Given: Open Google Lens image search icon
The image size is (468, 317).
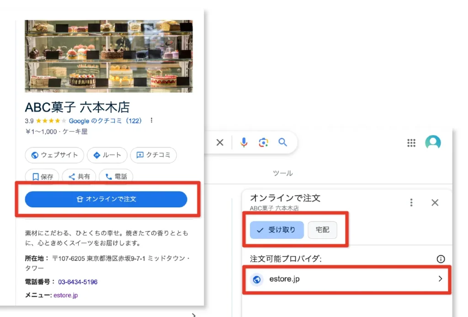Looking at the screenshot, I should 263,143.
